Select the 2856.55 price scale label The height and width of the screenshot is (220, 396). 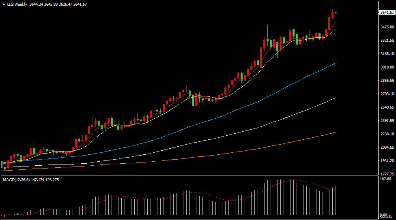coord(387,81)
